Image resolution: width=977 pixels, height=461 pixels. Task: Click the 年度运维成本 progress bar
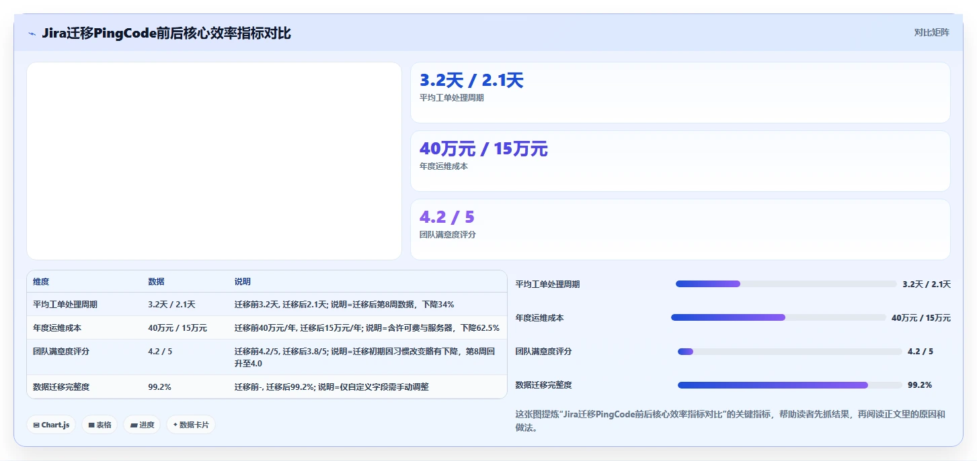coord(779,317)
